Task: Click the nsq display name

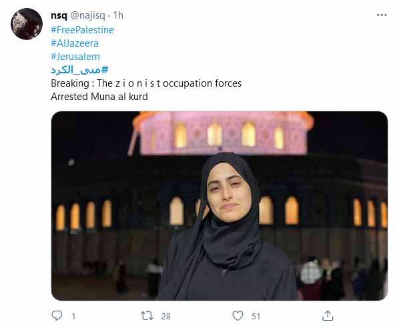Action: coord(59,16)
